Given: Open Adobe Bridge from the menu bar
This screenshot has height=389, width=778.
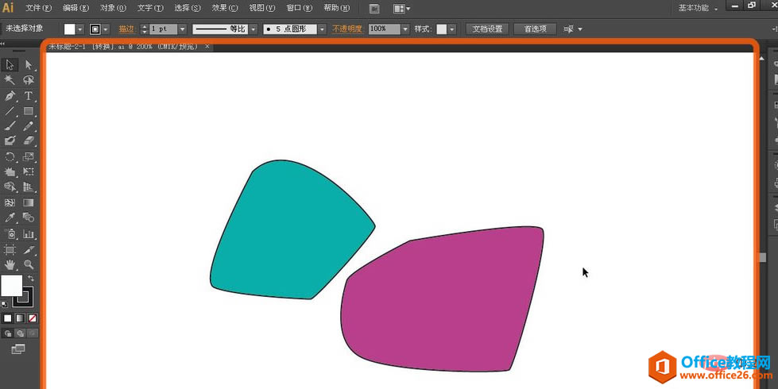Looking at the screenshot, I should [x=375, y=9].
